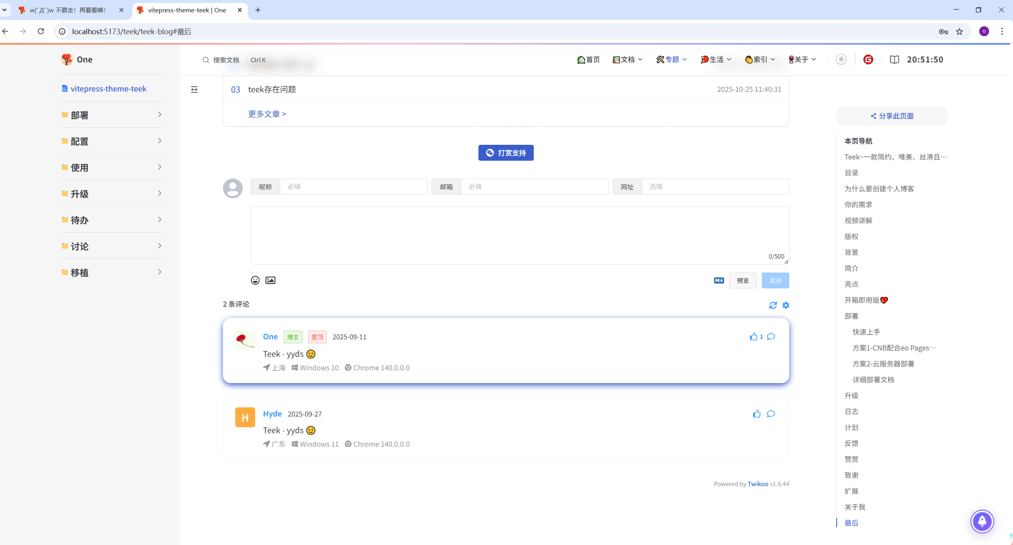Reply to Hyde's comment
Screen dimensions: 1013x545
(x=771, y=414)
